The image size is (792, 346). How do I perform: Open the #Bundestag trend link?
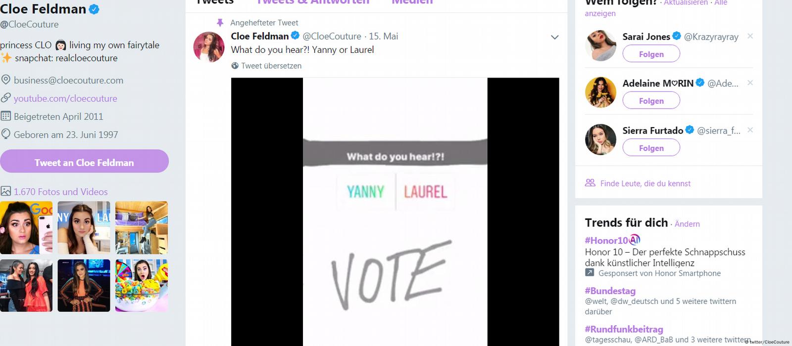(x=610, y=291)
